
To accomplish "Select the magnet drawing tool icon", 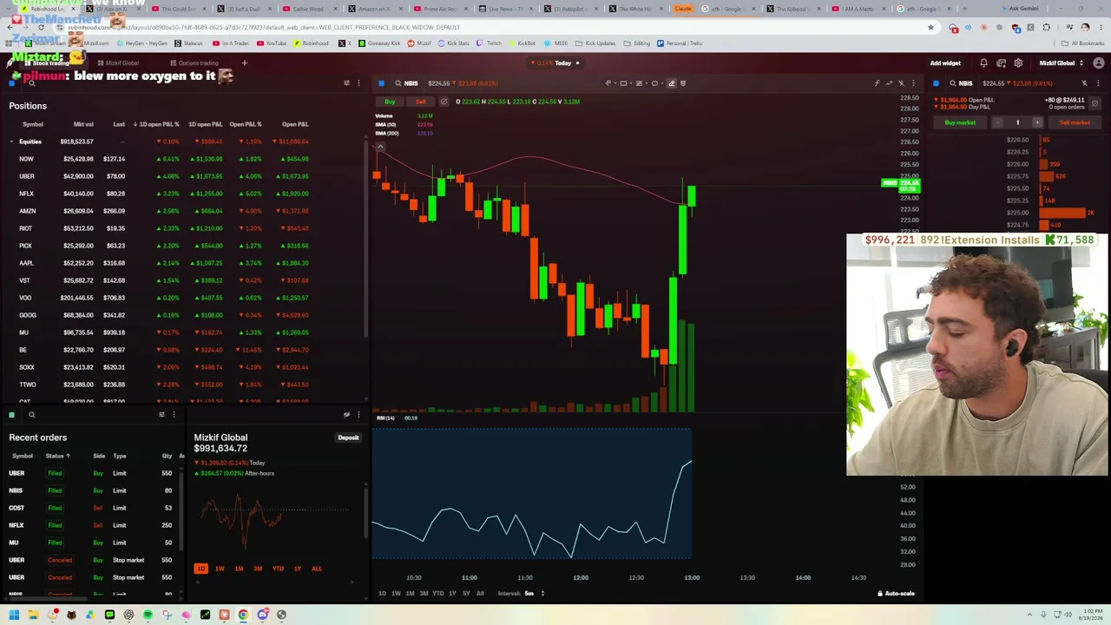I will click(683, 83).
